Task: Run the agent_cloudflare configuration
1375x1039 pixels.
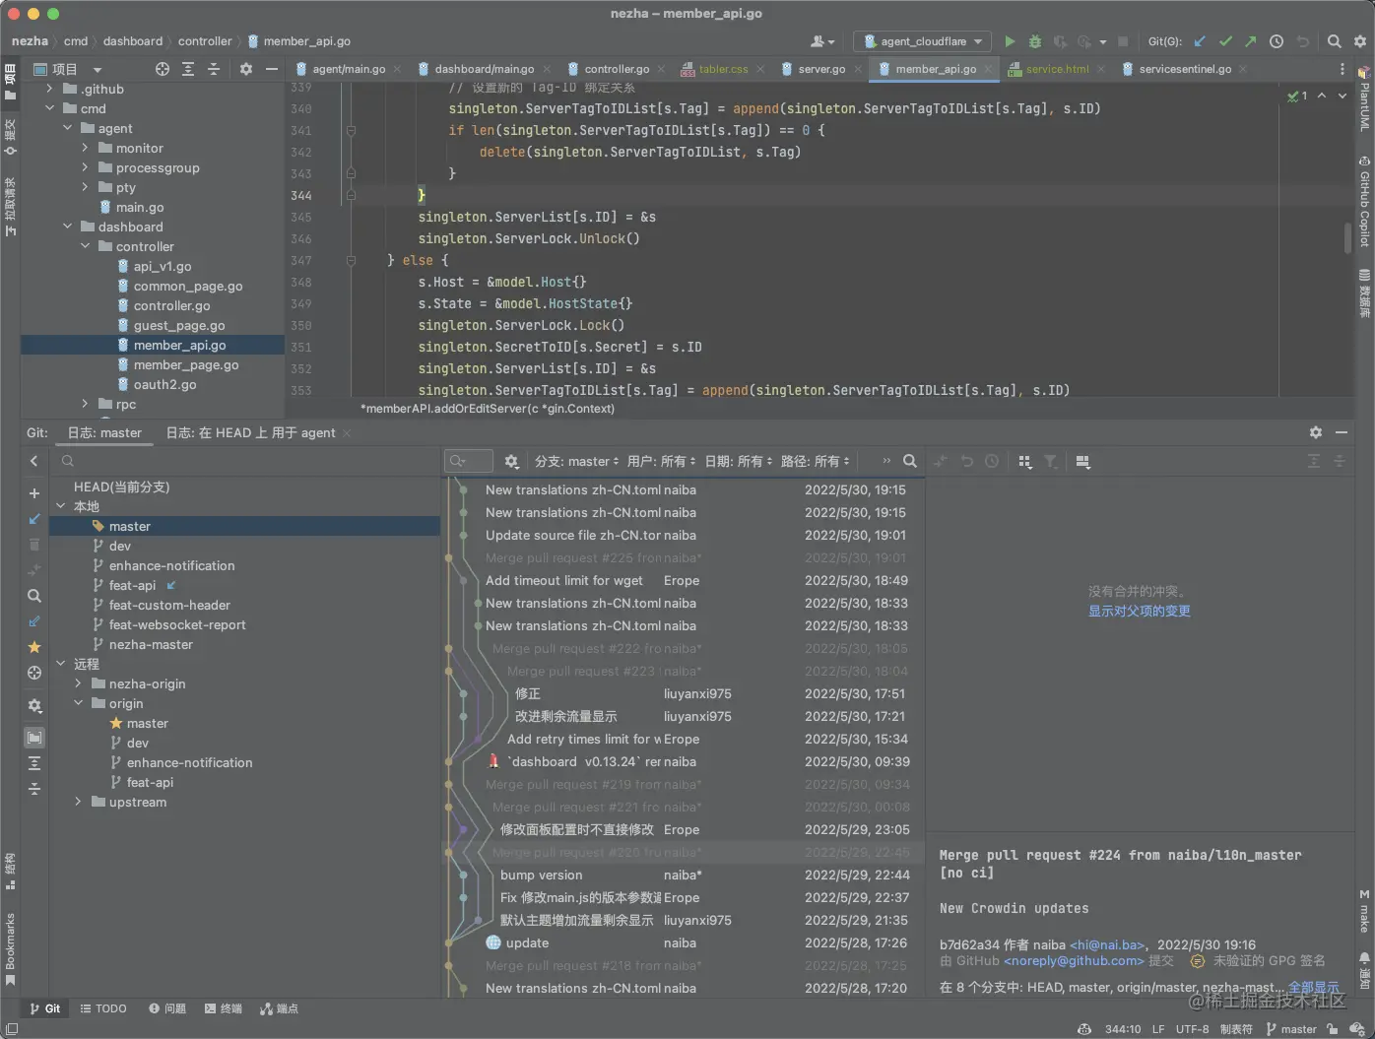Action: [1010, 41]
